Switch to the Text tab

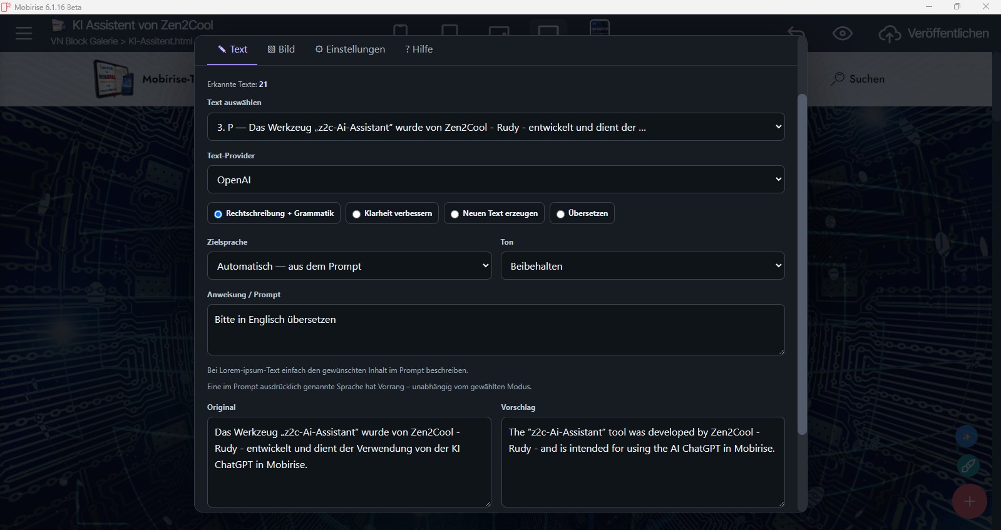[232, 49]
